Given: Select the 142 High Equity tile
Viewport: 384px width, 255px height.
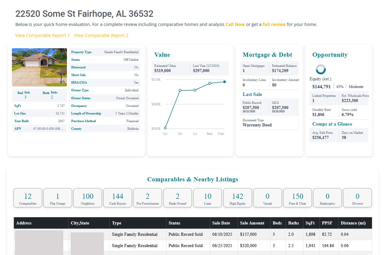Looking at the screenshot, I should click(238, 198).
